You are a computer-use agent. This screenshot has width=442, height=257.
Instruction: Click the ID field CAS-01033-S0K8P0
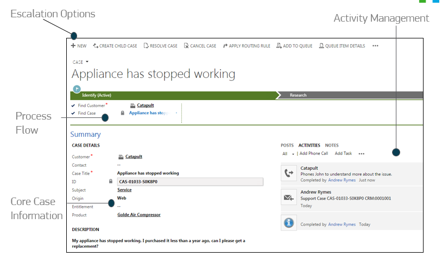190,182
